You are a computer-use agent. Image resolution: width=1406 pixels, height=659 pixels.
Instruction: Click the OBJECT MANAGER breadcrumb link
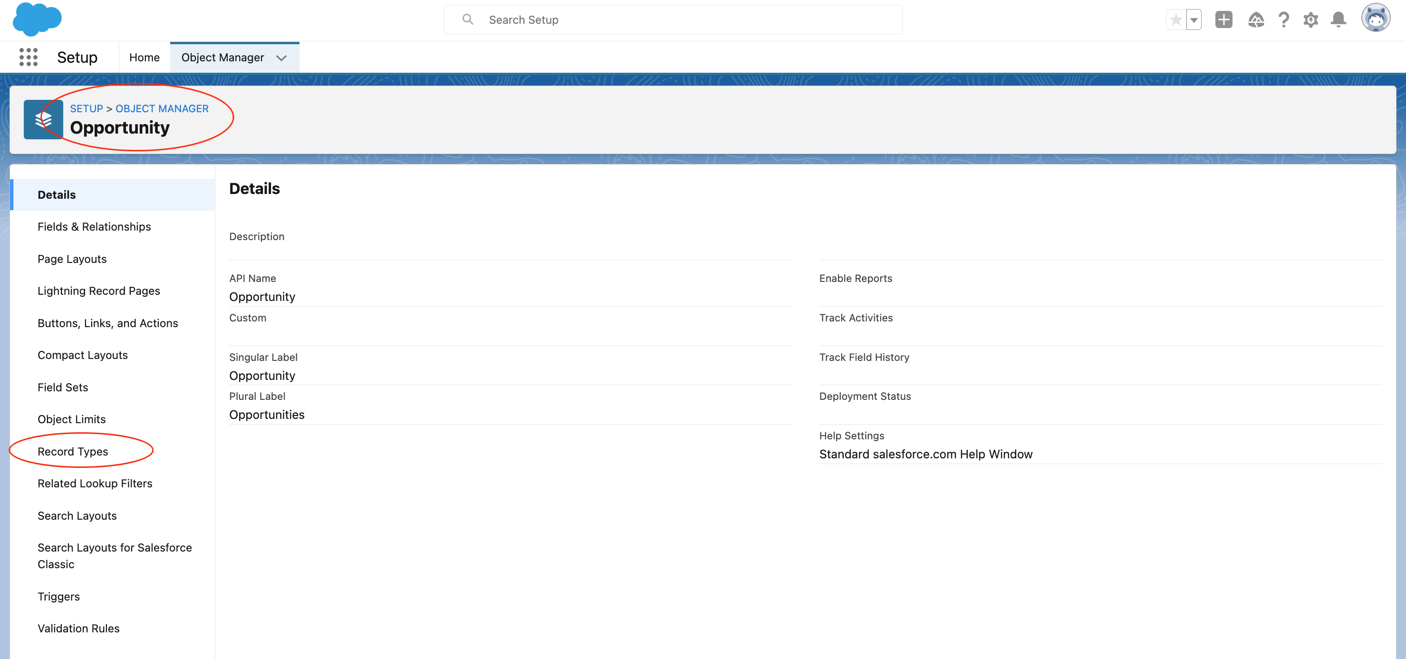pyautogui.click(x=162, y=109)
